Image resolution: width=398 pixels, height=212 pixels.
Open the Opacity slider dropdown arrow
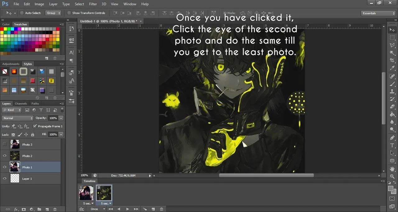[x=61, y=118]
